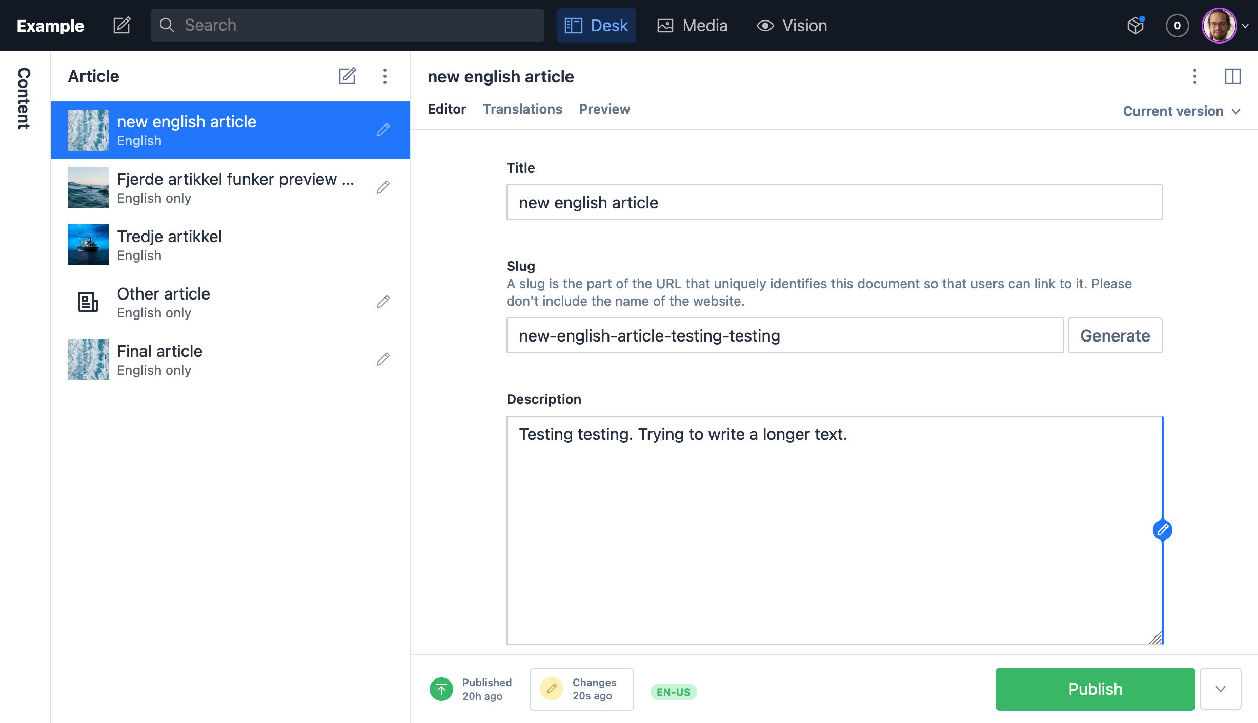Open the Changes 20s ago review button
Screen dimensions: 1258x723
[x=581, y=689]
